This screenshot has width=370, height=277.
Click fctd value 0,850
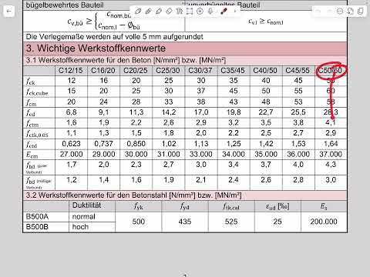[x=136, y=144]
